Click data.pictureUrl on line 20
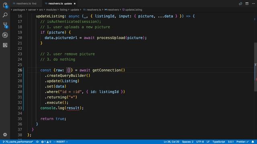This screenshot has height=144, width=257. point(61,38)
